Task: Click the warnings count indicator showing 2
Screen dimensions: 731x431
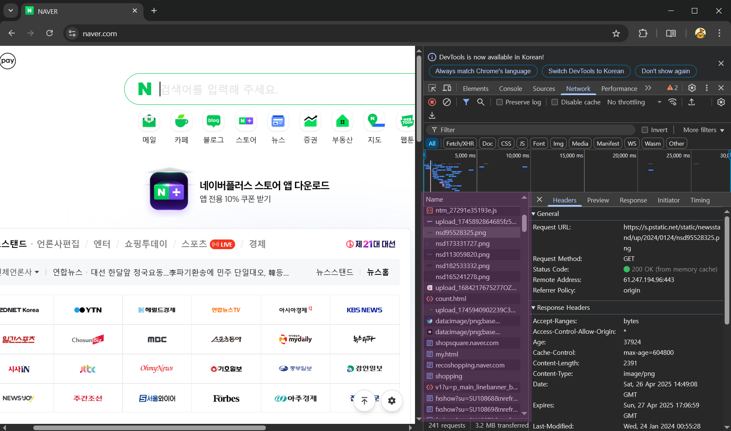Action: click(672, 88)
